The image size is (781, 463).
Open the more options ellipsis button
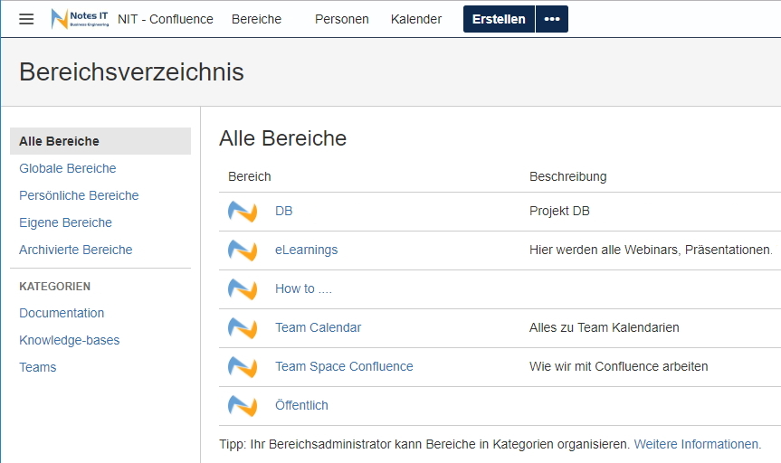point(552,19)
